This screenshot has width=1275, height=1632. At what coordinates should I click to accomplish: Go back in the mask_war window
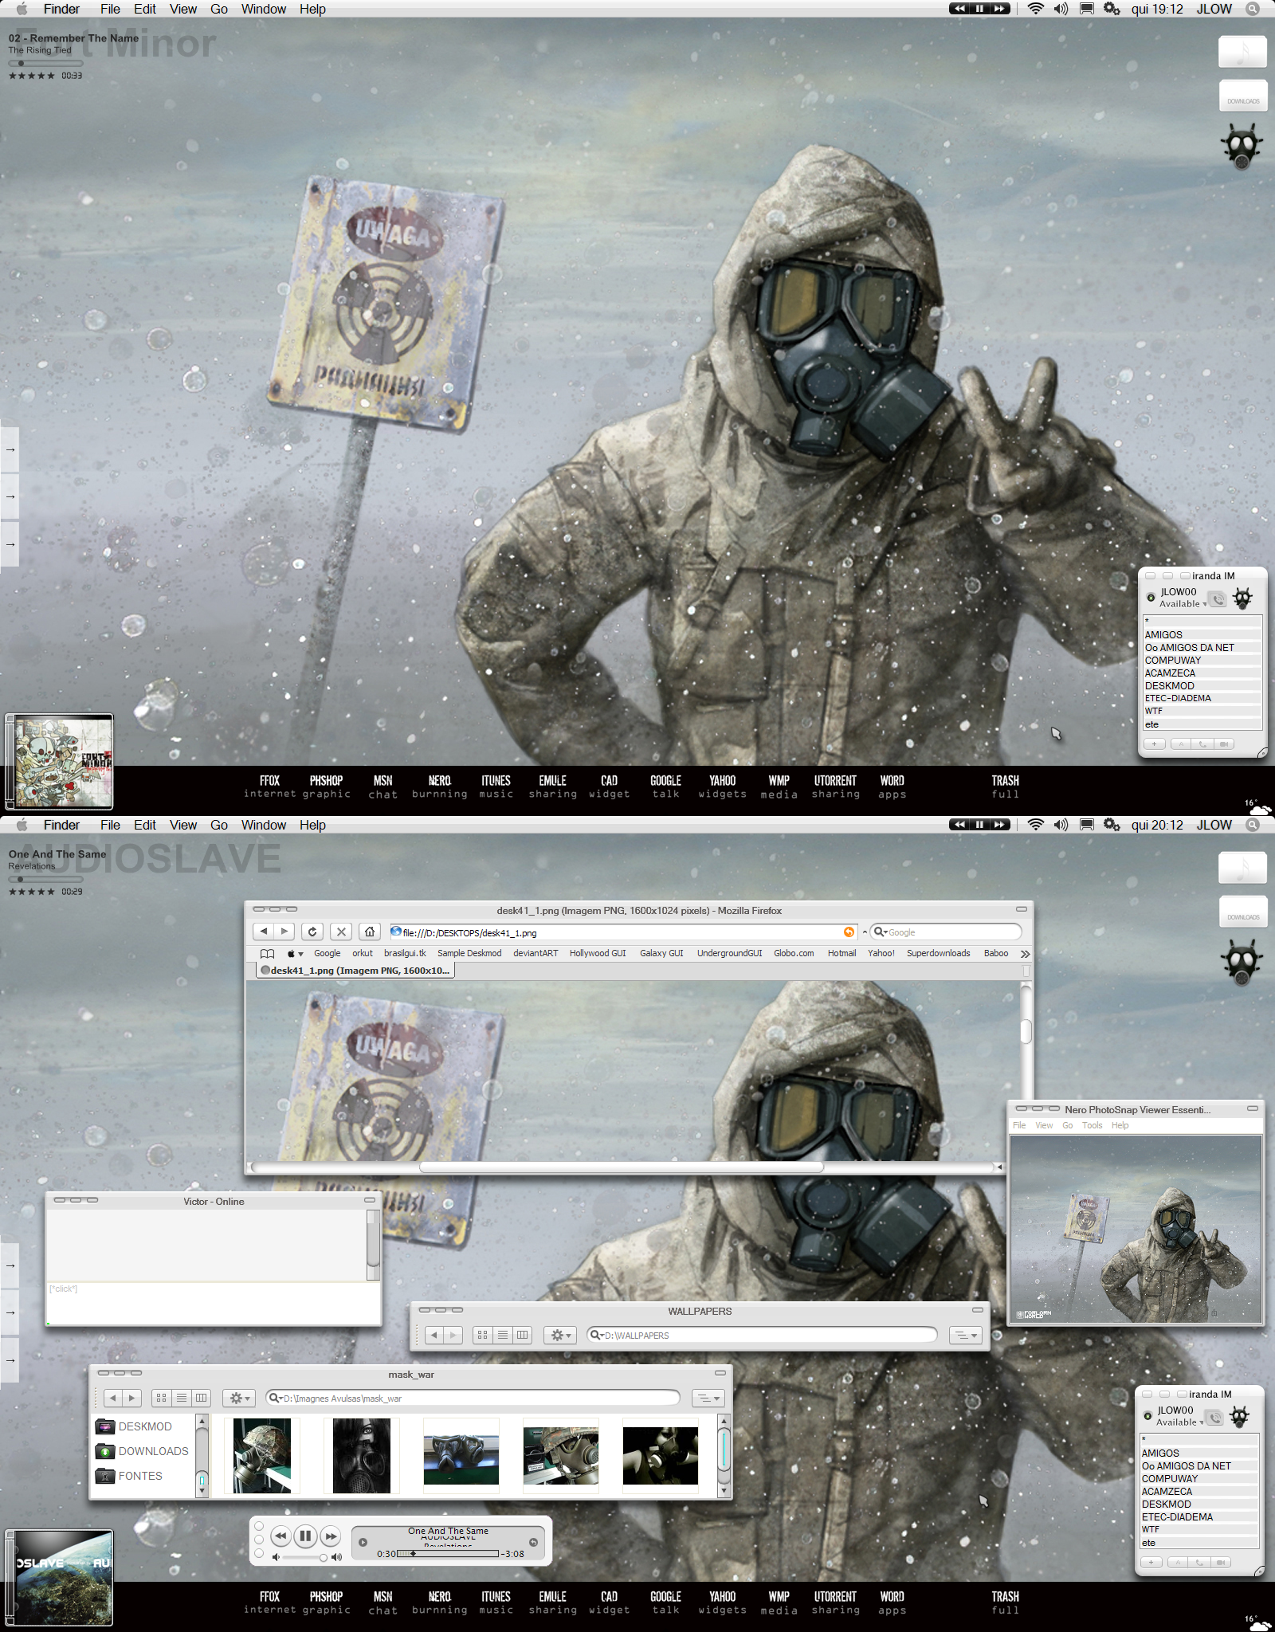(x=113, y=1398)
